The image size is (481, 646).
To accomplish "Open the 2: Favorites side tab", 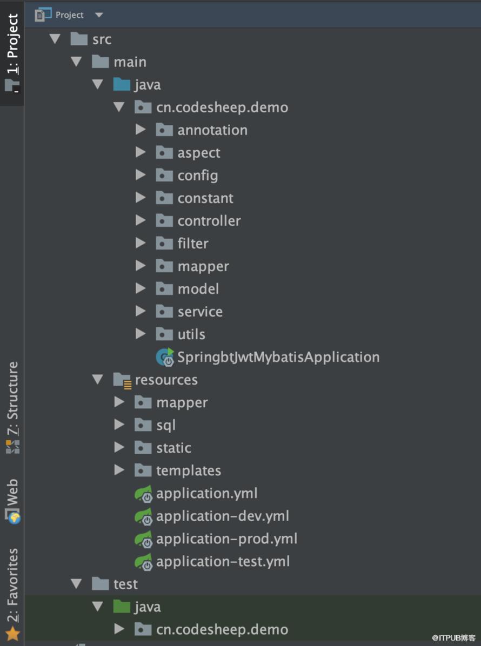I will coord(12,594).
